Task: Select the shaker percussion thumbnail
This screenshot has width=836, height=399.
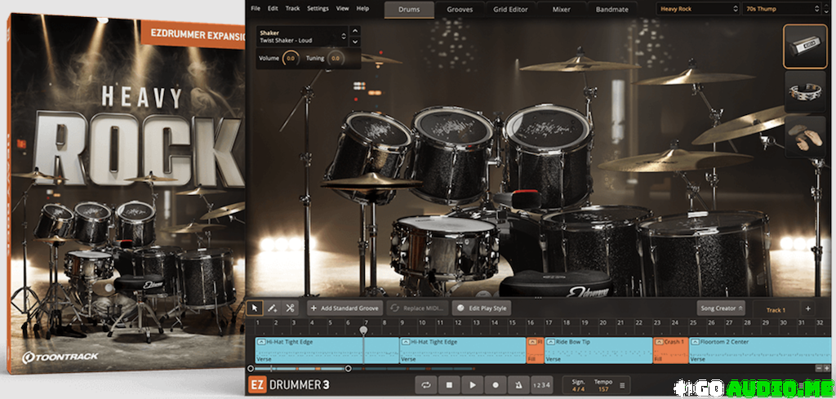Action: click(804, 47)
